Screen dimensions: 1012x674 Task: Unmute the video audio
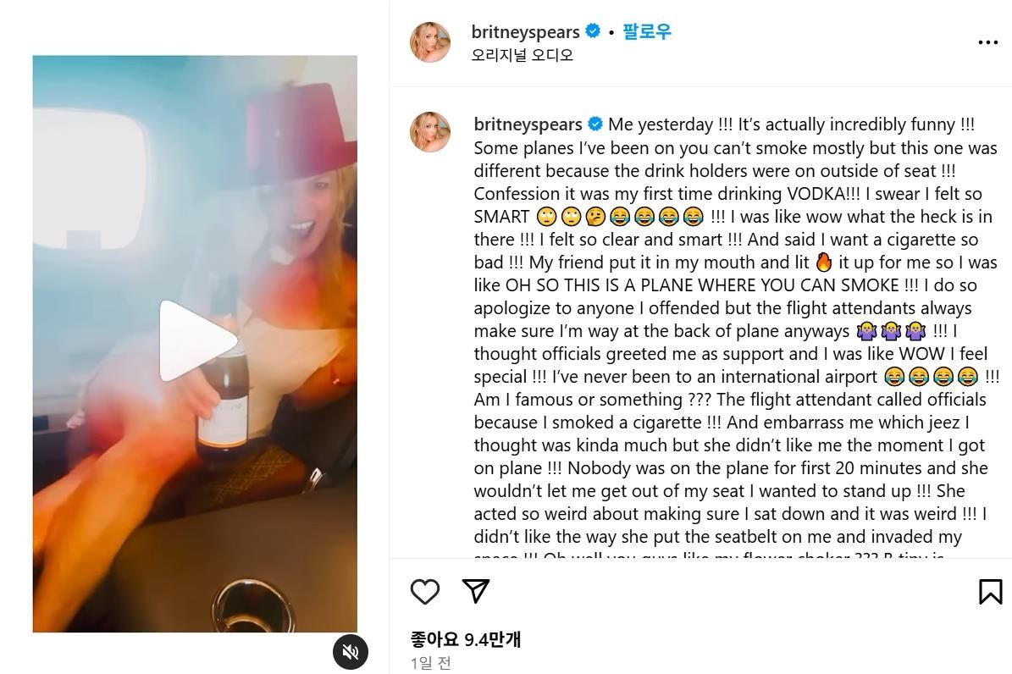(350, 651)
